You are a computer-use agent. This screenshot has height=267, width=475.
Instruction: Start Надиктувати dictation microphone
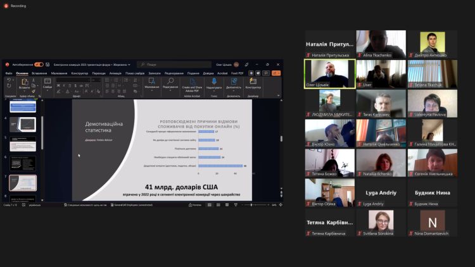[x=213, y=81]
